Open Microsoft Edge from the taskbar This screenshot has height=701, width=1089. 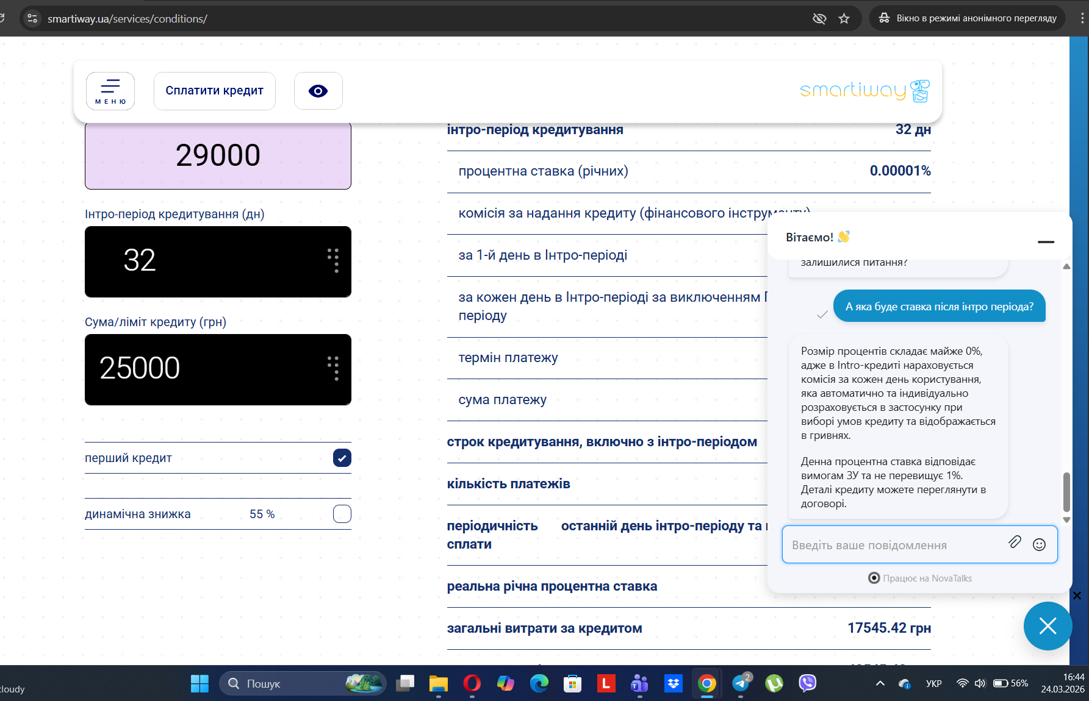[539, 683]
